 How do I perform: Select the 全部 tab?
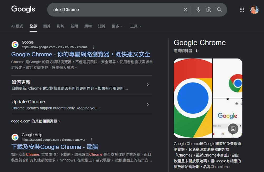click(x=33, y=26)
